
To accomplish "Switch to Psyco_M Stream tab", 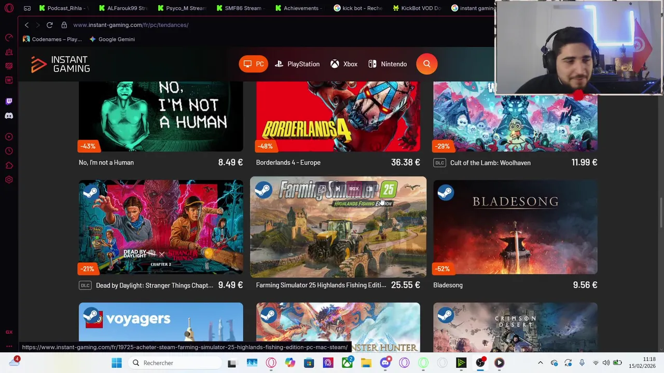I will [x=182, y=8].
